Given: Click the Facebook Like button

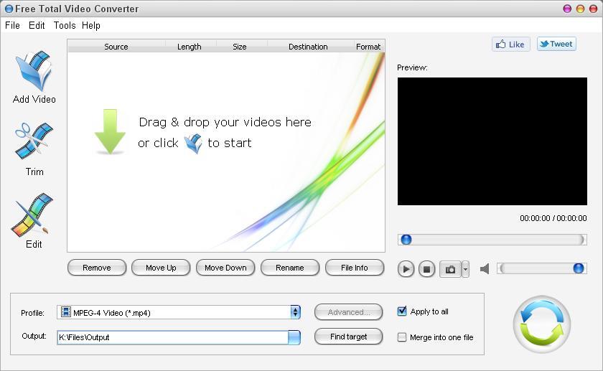Looking at the screenshot, I should pos(510,44).
